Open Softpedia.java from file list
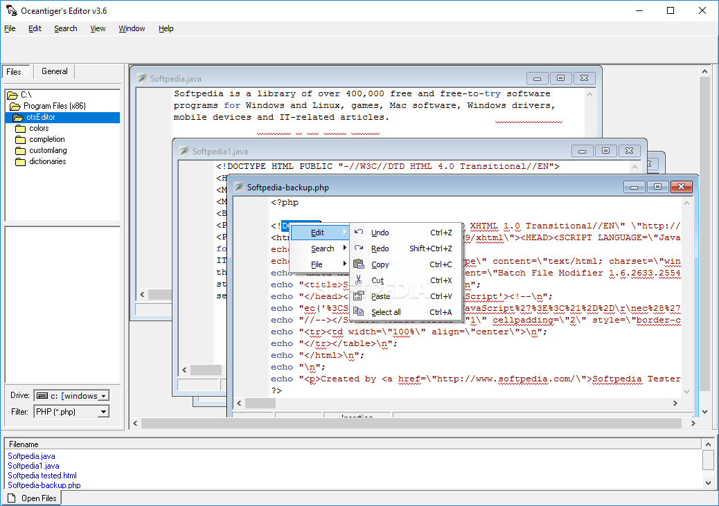This screenshot has height=506, width=719. 31,456
